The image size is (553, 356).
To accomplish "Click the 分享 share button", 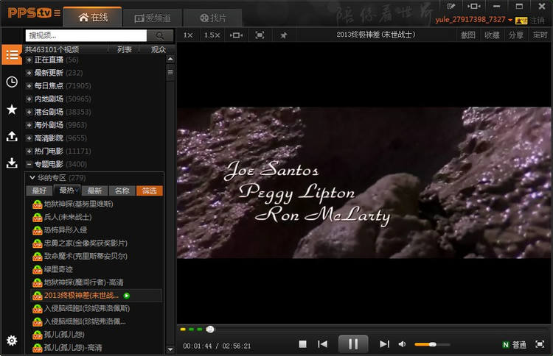I will click(x=515, y=35).
